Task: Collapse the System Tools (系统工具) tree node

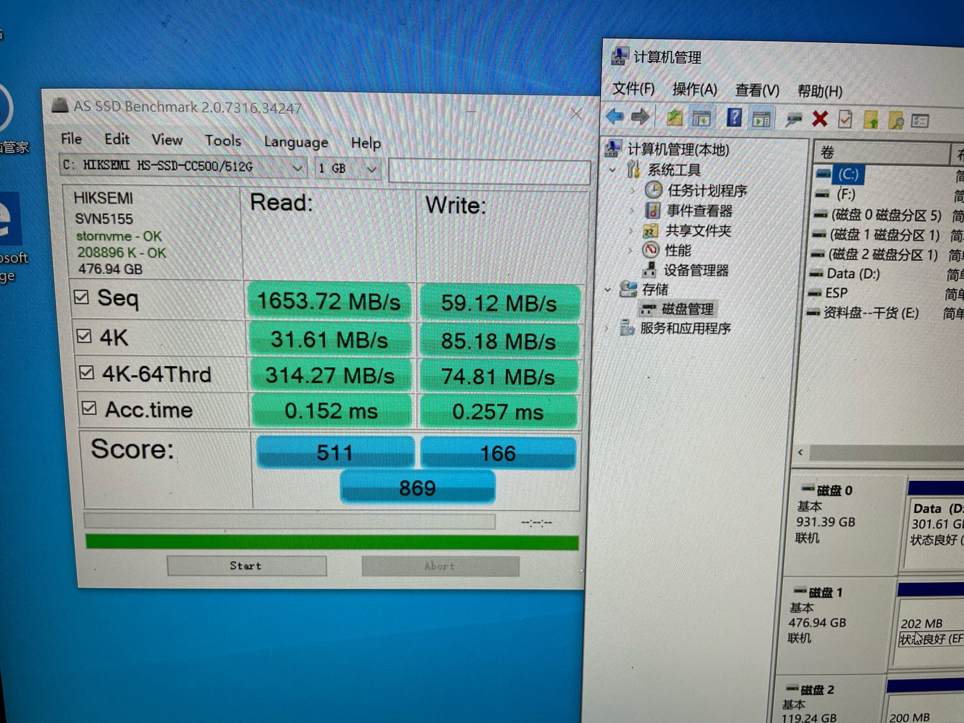Action: click(613, 170)
